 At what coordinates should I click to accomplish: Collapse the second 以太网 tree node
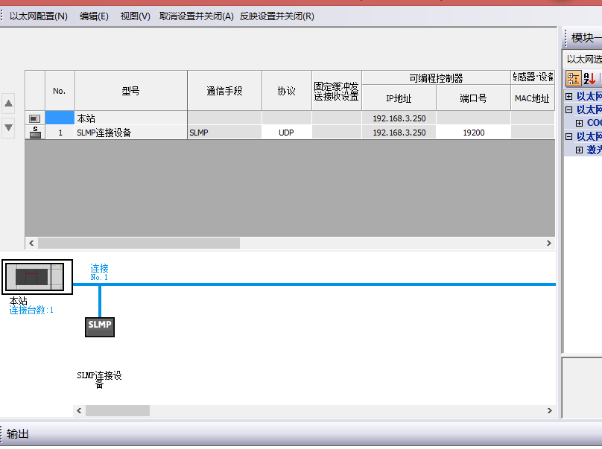pyautogui.click(x=569, y=109)
